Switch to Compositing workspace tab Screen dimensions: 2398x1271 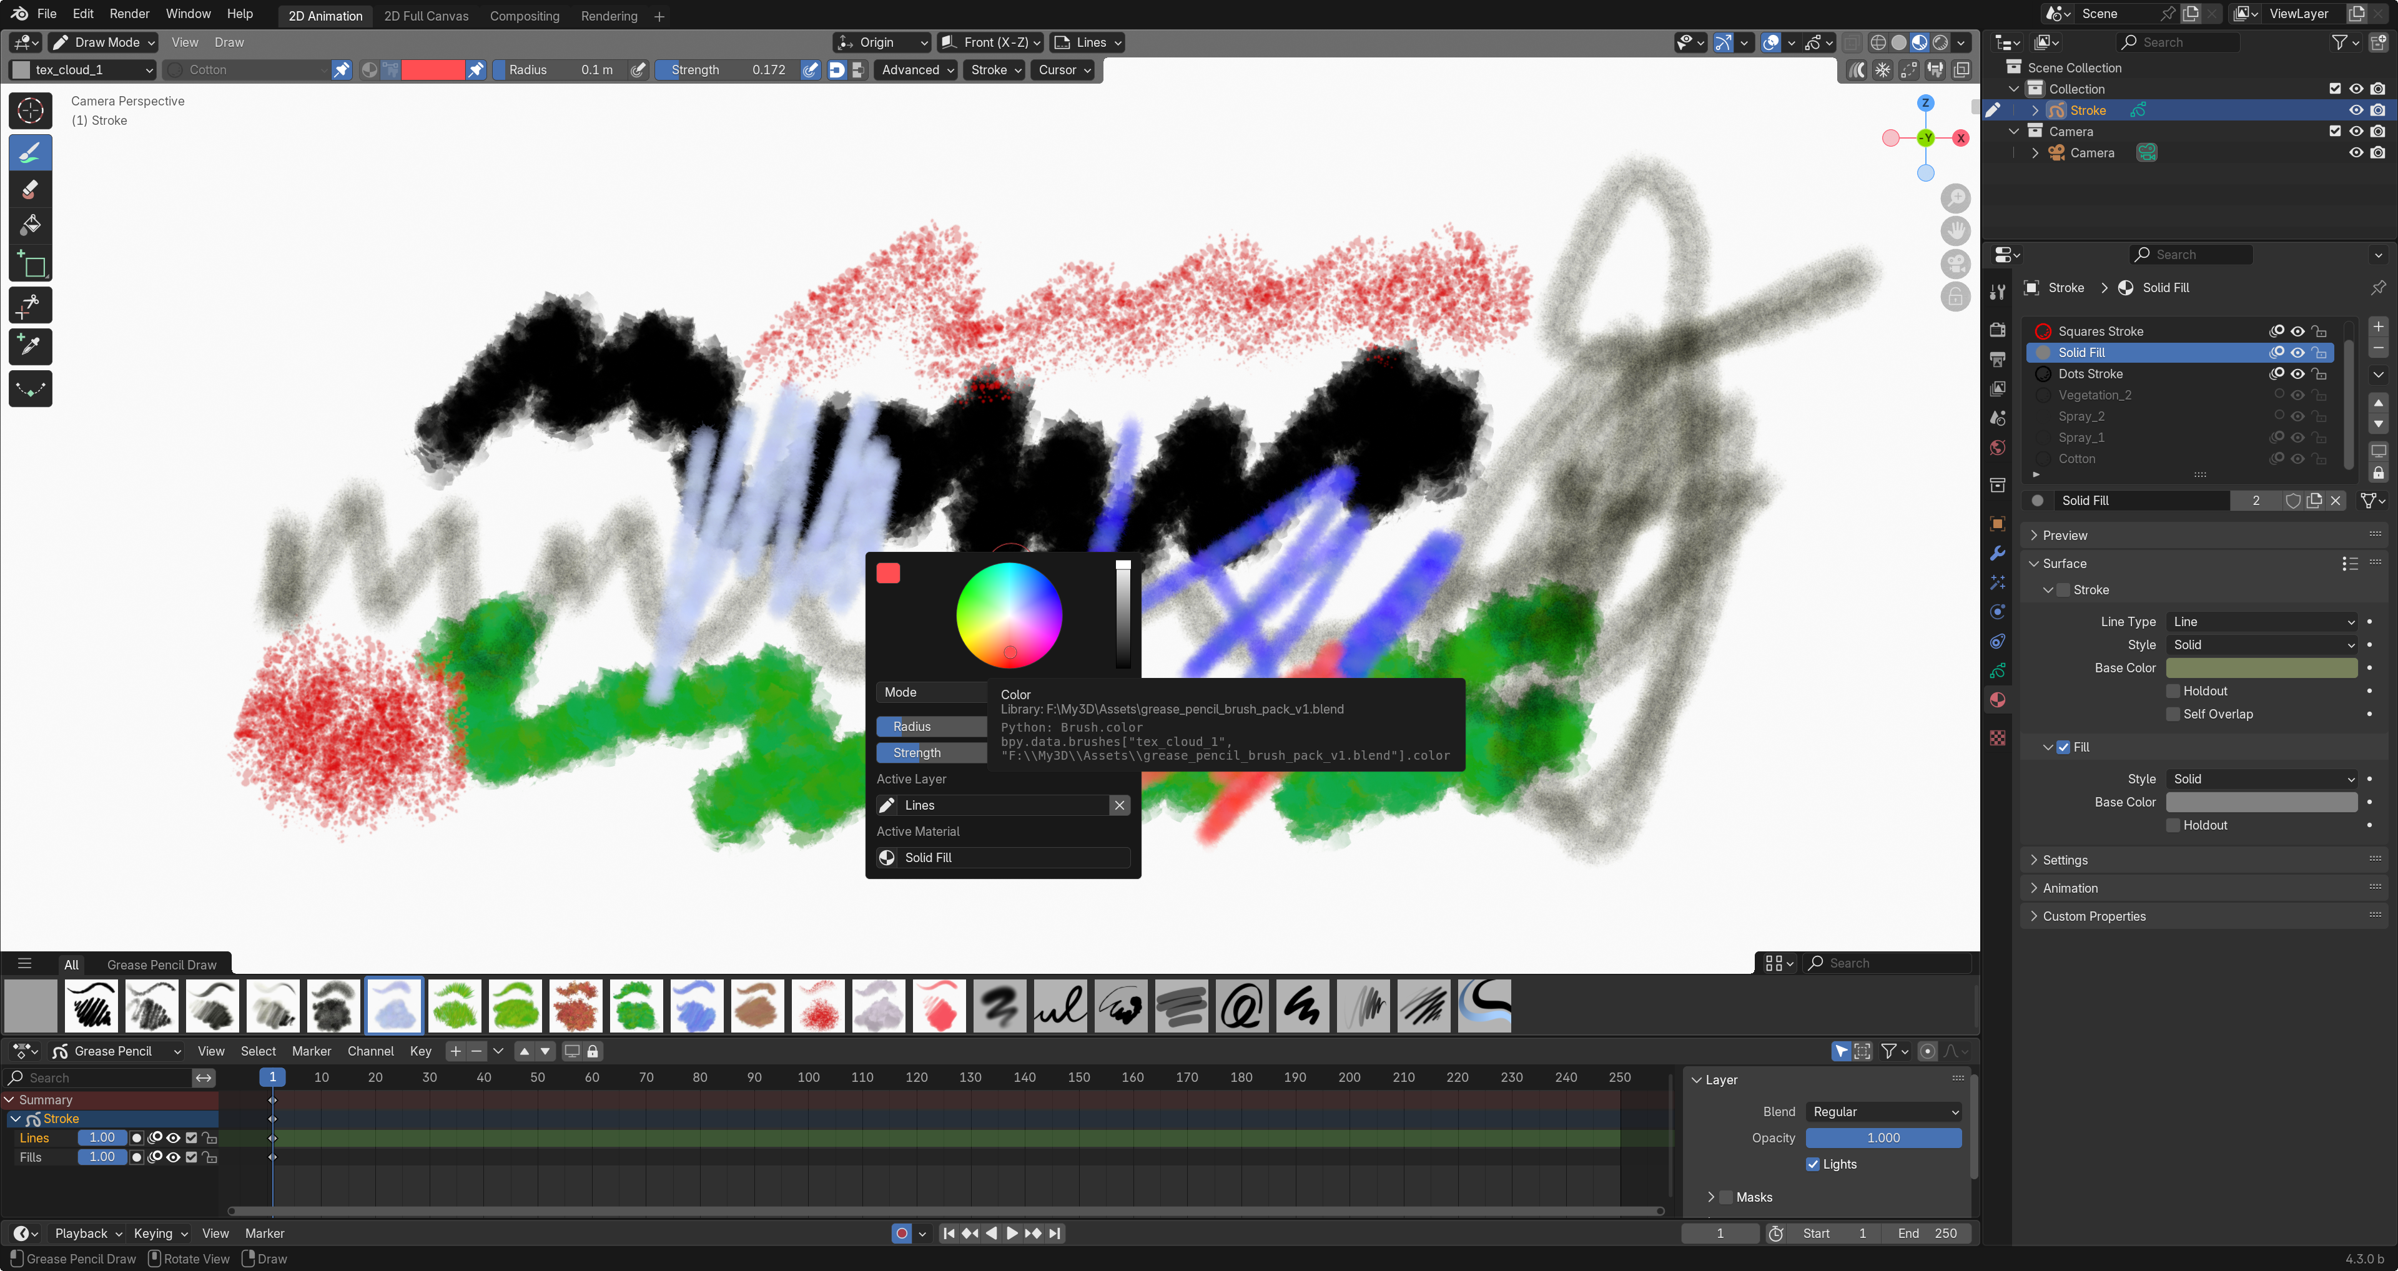525,16
